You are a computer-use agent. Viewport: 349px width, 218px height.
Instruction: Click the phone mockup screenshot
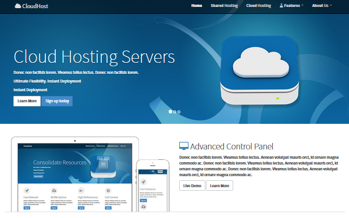click(152, 186)
